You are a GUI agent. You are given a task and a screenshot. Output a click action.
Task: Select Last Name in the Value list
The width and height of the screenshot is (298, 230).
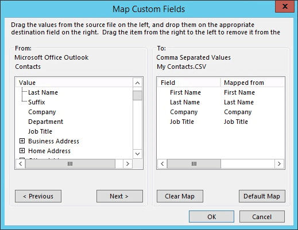click(43, 92)
